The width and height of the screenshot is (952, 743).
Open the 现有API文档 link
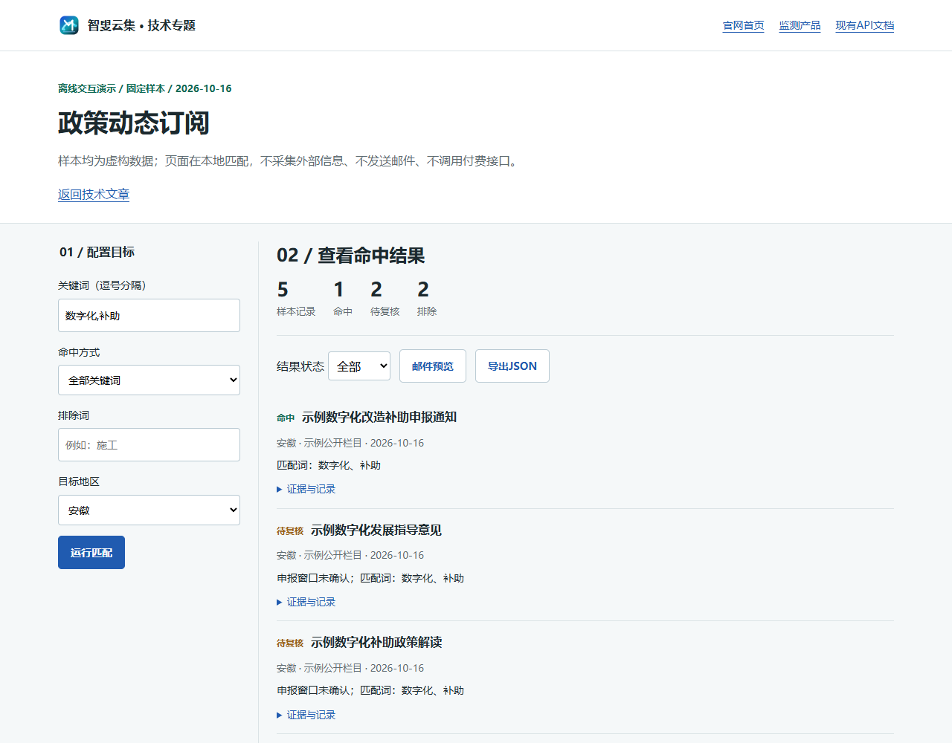tap(864, 25)
